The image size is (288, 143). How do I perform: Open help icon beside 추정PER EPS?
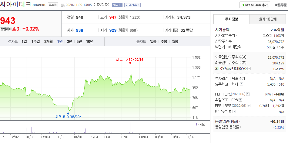click(x=240, y=100)
